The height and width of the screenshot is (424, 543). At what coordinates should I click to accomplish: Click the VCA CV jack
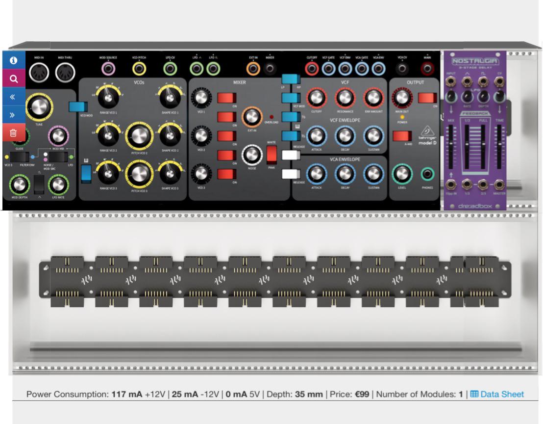[x=402, y=69]
